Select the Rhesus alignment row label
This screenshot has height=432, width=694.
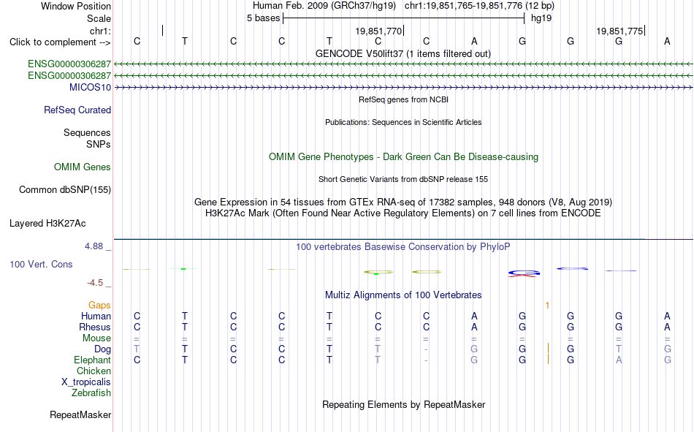pos(95,327)
